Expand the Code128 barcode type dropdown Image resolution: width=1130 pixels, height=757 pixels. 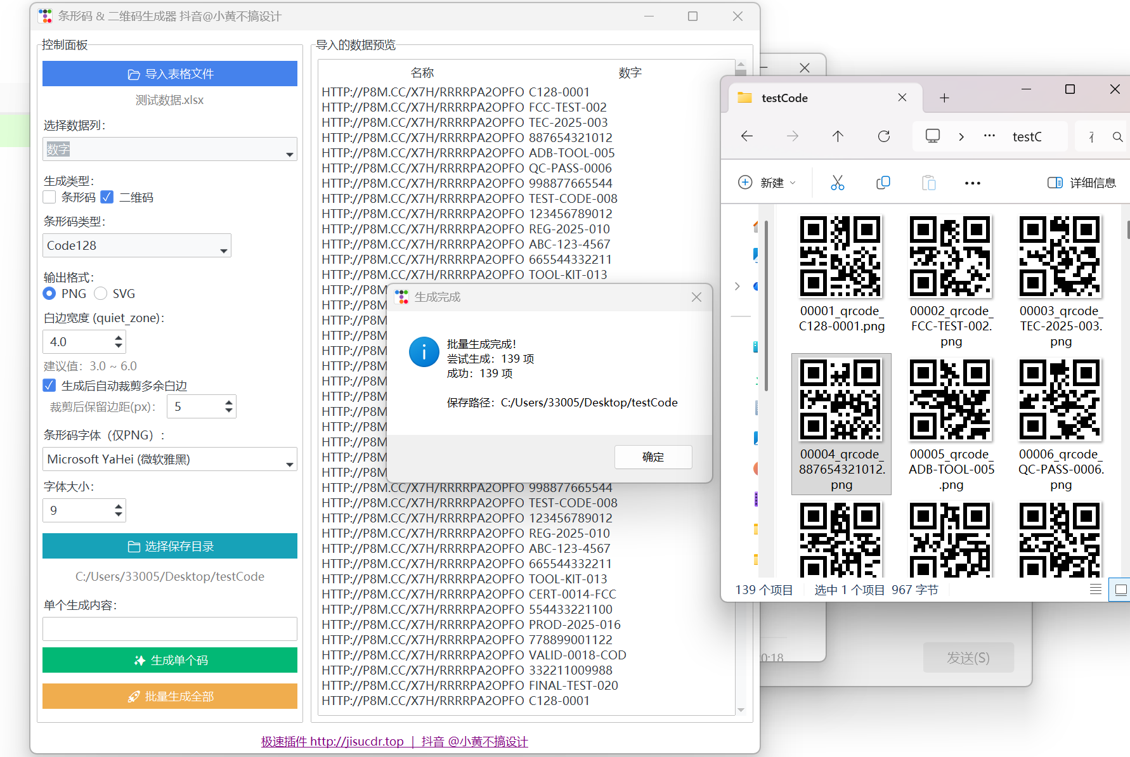tap(136, 246)
